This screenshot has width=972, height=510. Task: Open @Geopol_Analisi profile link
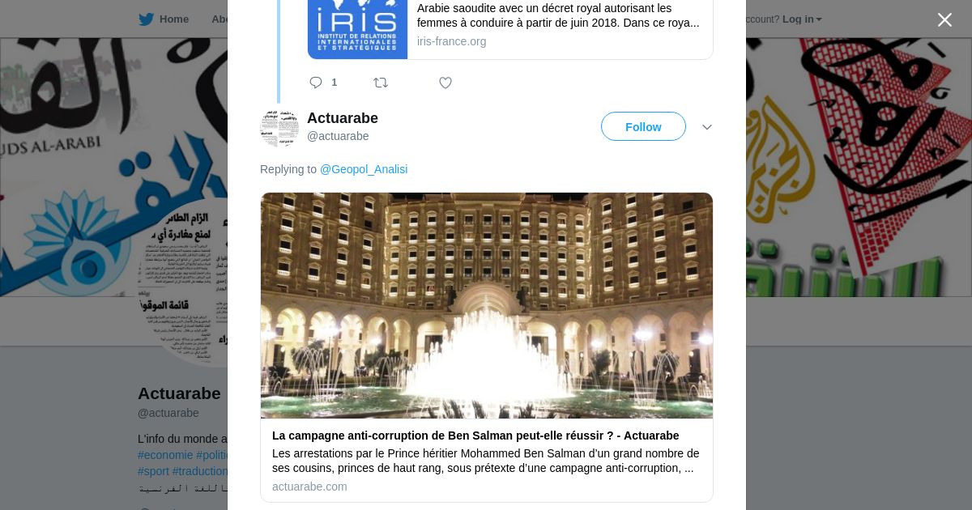364,169
